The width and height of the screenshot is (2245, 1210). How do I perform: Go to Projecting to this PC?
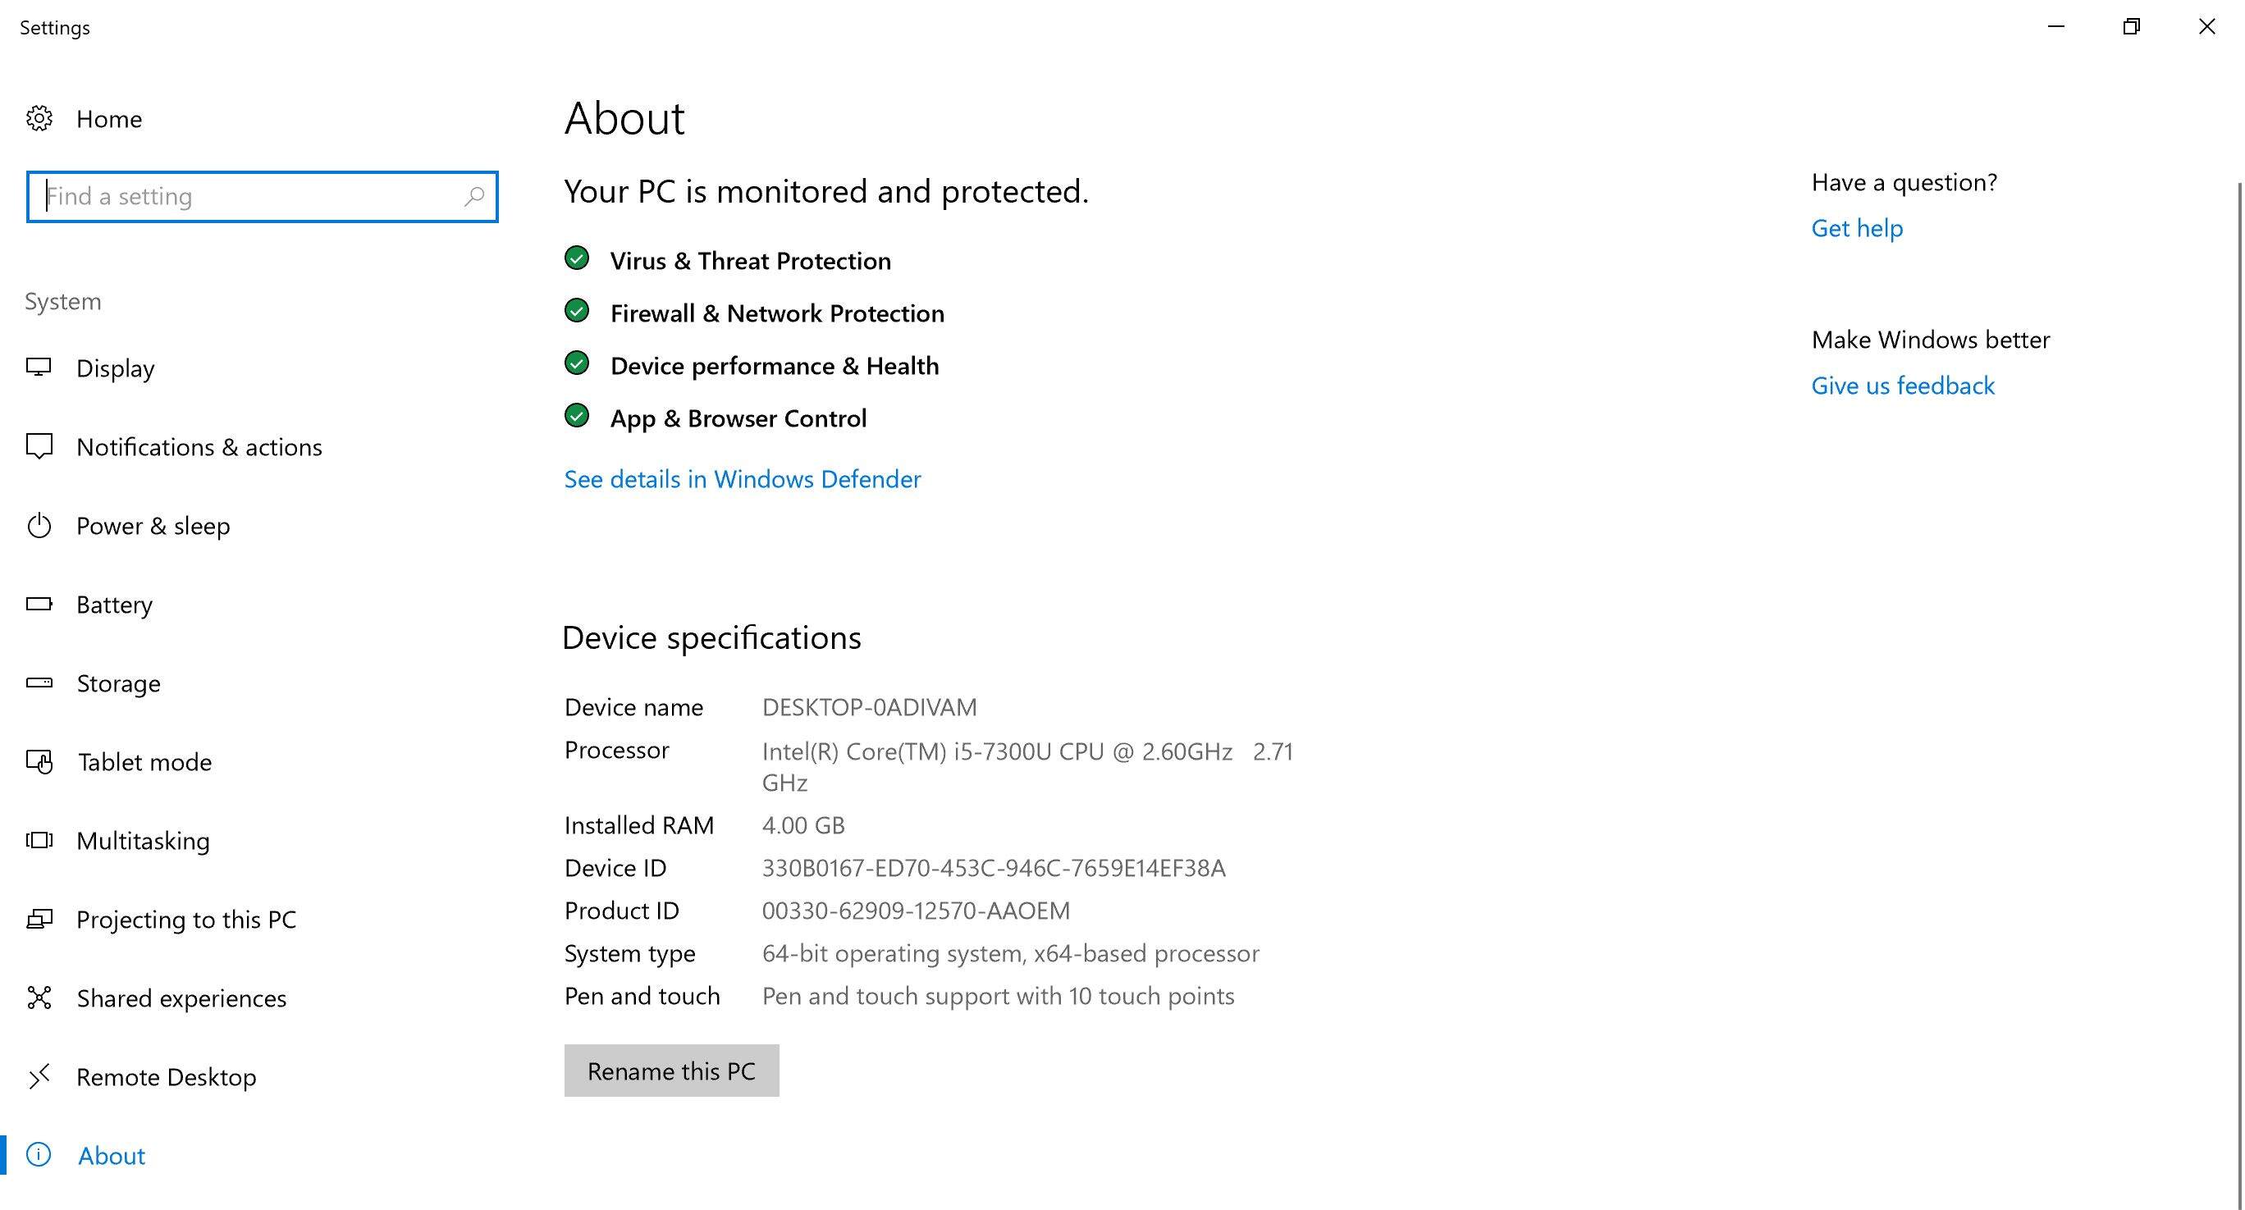point(185,919)
